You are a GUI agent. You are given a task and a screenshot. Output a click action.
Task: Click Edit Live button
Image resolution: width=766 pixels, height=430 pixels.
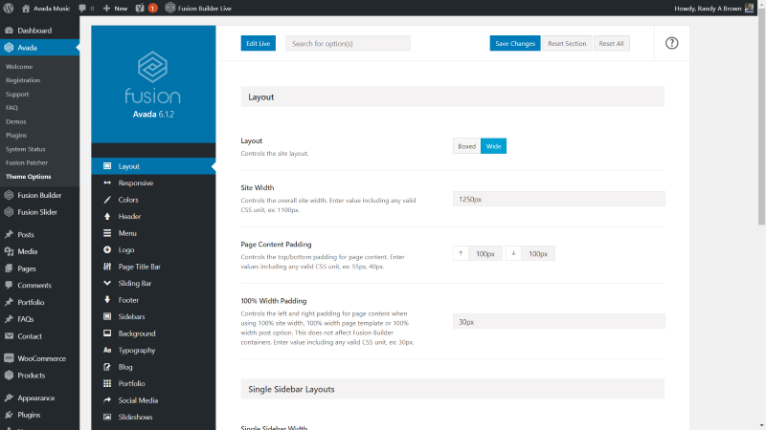(x=258, y=43)
